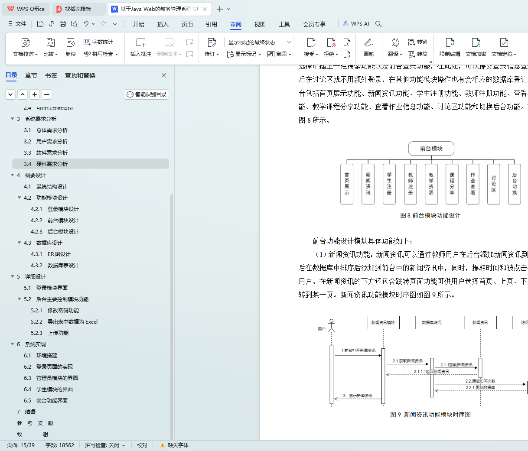
Task: Click the 拒绝 reject changes icon
Action: [331, 42]
